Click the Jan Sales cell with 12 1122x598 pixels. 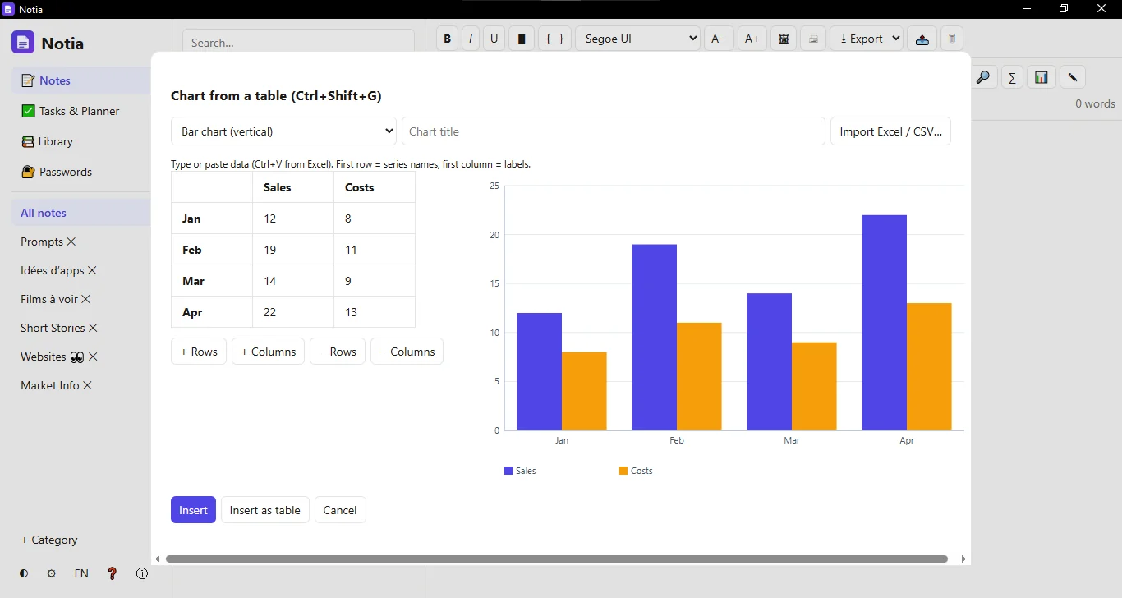point(293,218)
